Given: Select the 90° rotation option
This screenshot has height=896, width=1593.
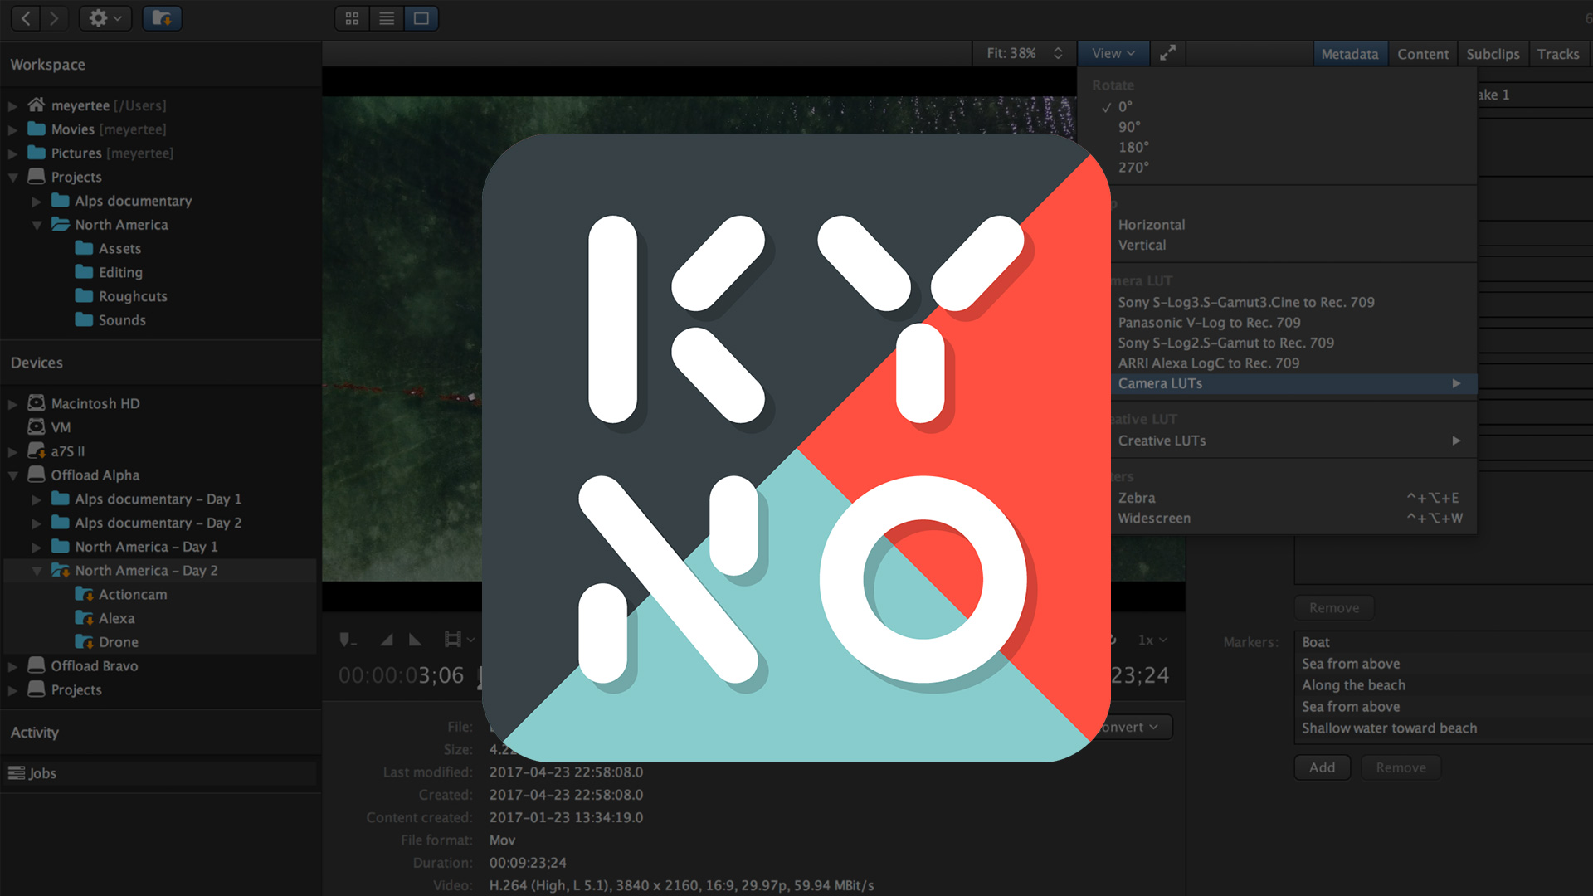Looking at the screenshot, I should tap(1129, 127).
